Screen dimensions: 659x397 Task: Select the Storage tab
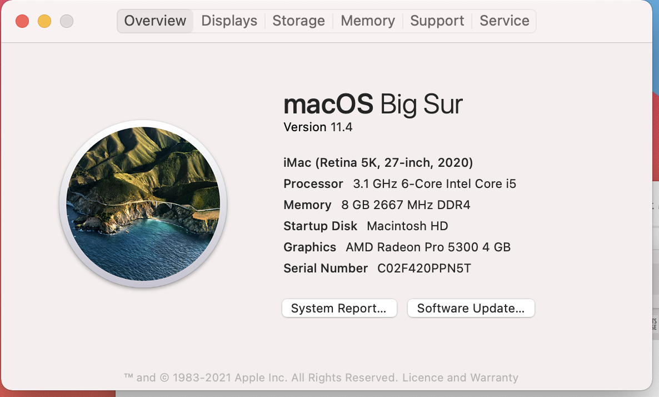(298, 21)
